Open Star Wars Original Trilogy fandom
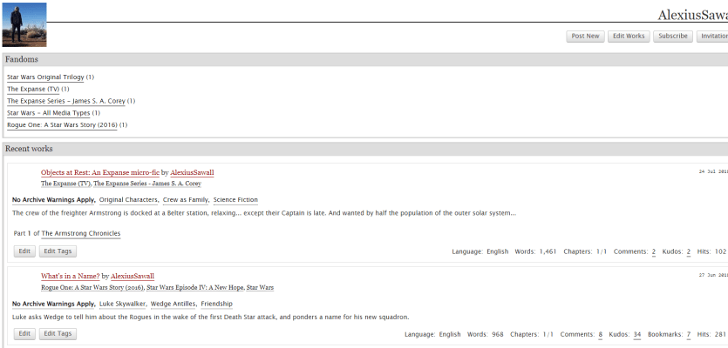This screenshot has width=728, height=348. click(45, 77)
